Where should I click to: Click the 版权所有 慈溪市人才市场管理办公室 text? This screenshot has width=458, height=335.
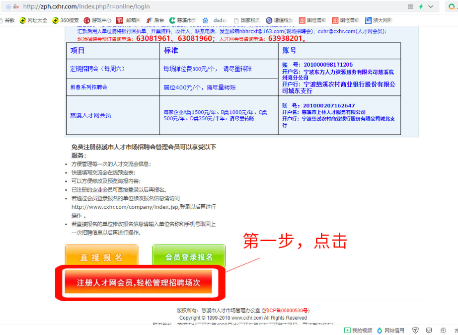[x=219, y=310]
